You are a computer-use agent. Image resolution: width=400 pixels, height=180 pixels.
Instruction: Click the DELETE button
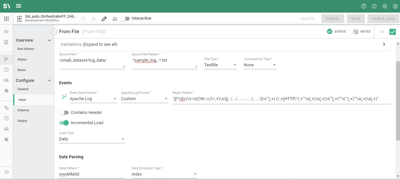point(308,18)
